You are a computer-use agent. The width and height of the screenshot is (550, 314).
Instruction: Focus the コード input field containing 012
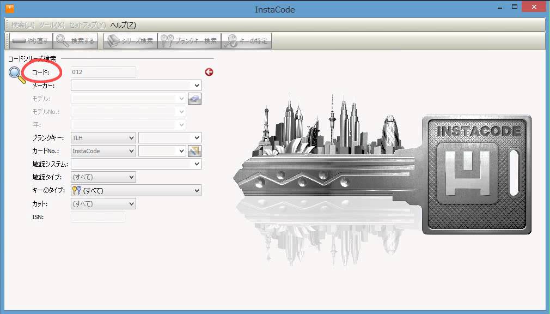tap(103, 72)
